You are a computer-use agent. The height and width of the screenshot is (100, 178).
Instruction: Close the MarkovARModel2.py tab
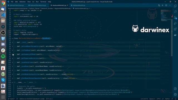coord(68,5)
